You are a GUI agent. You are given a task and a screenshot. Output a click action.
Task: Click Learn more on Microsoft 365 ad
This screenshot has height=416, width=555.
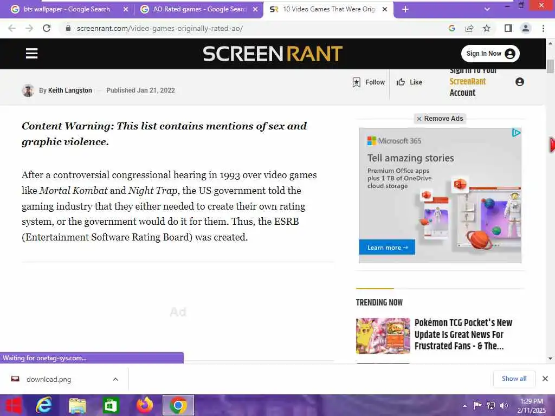pyautogui.click(x=387, y=247)
